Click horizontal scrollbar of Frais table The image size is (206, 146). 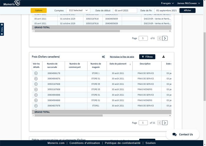69,115
